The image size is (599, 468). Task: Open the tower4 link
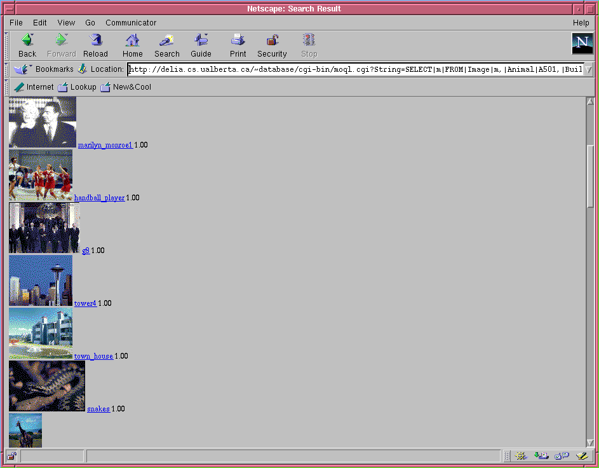(85, 303)
